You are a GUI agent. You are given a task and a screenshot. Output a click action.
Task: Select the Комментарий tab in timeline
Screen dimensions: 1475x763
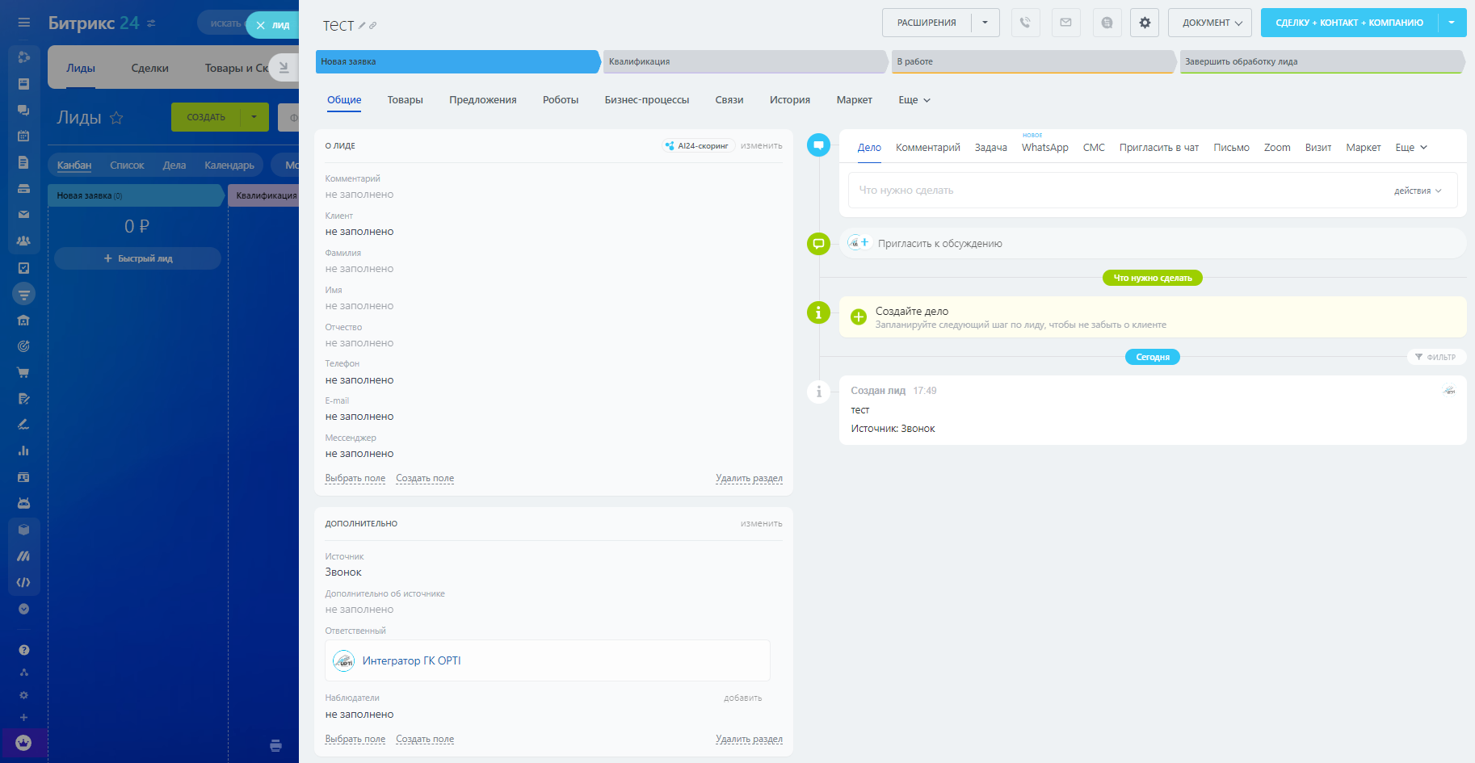point(927,148)
